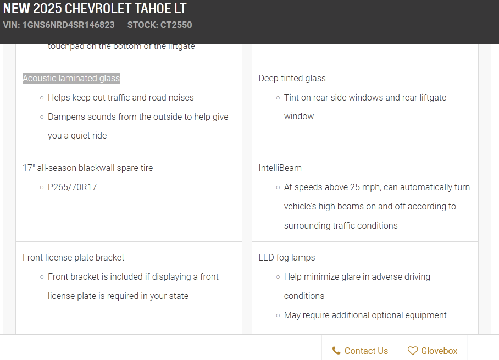Image resolution: width=499 pixels, height=360 pixels.
Task: Click the phone icon beside Contact Us
Action: pos(336,351)
